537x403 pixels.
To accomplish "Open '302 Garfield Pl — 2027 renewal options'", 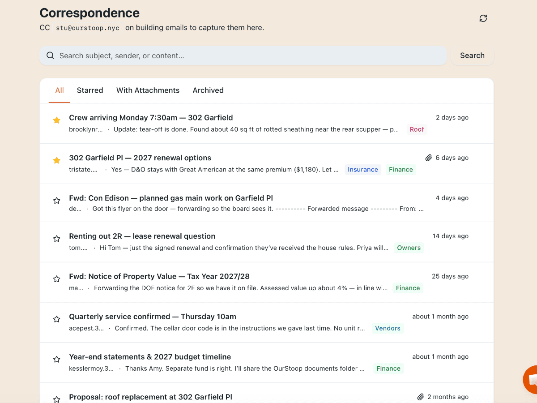I will (140, 158).
